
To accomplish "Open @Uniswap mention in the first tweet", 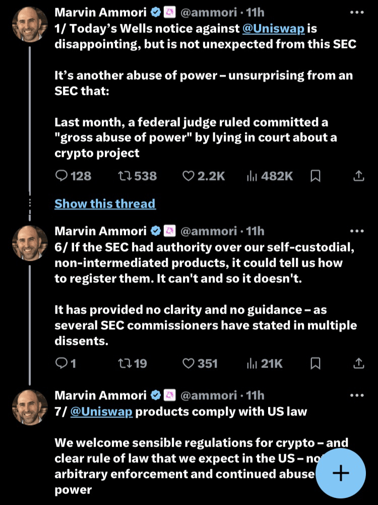I will [x=273, y=29].
